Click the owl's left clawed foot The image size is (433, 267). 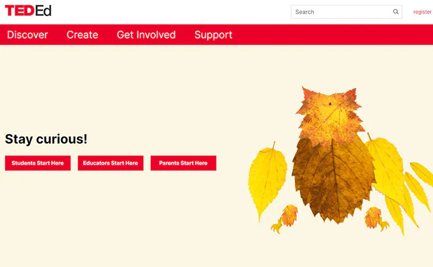(x=286, y=218)
